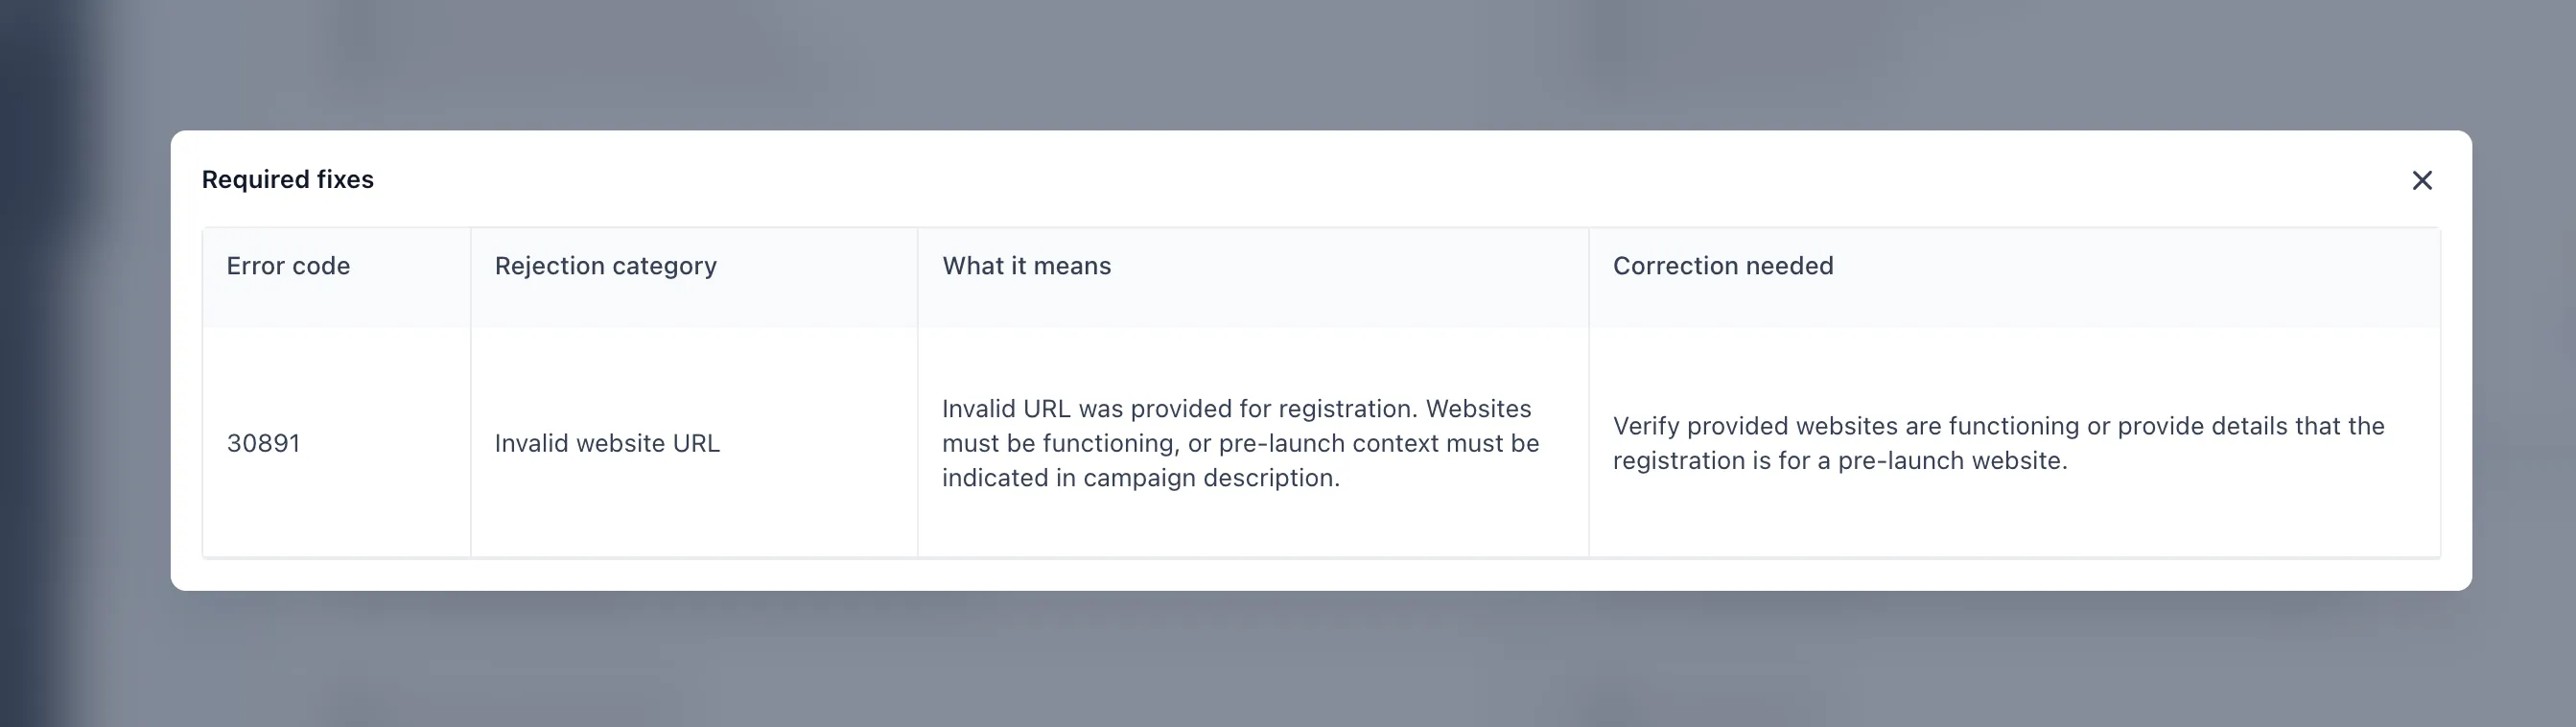Click the Invalid website URL category cell
This screenshot has width=2576, height=727.
pyautogui.click(x=607, y=443)
